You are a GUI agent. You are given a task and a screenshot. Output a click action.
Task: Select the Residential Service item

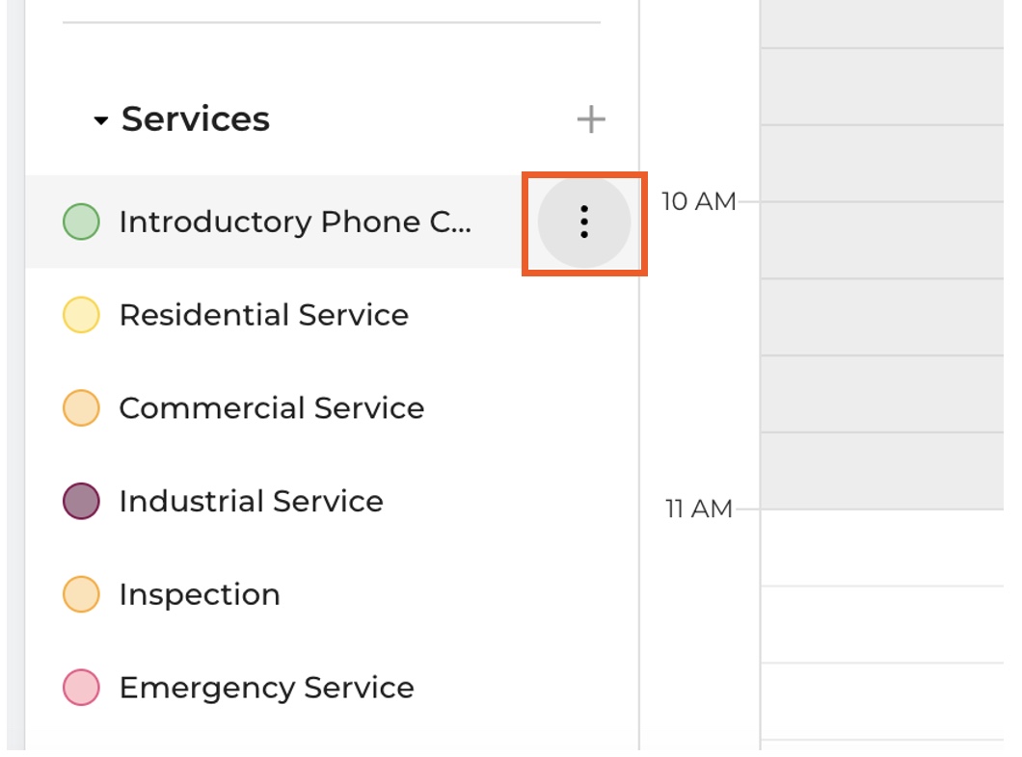263,316
